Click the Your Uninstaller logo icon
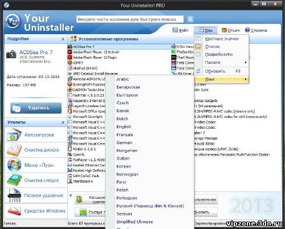 click(x=13, y=21)
